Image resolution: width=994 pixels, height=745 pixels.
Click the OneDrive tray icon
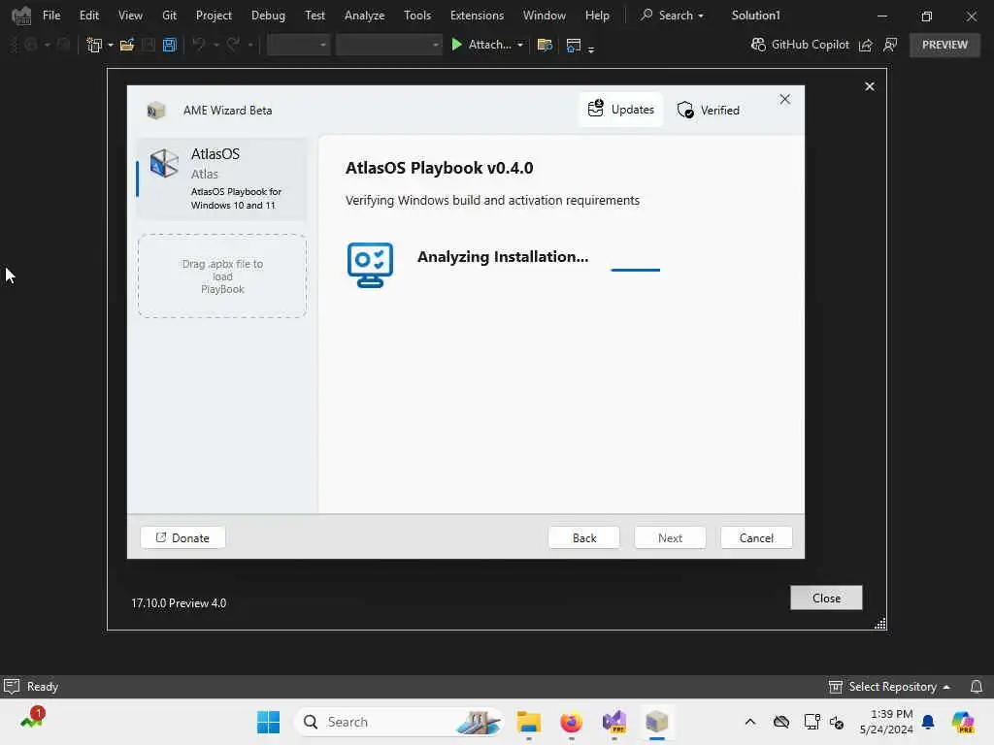pyautogui.click(x=781, y=722)
